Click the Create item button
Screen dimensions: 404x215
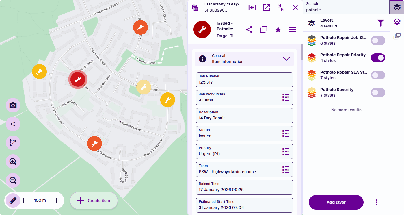94,201
